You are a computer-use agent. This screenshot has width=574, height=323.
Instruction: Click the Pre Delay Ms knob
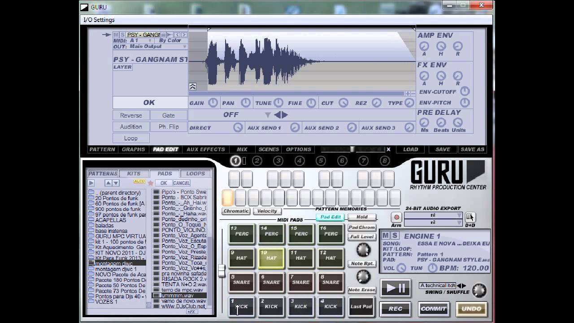tap(424, 122)
